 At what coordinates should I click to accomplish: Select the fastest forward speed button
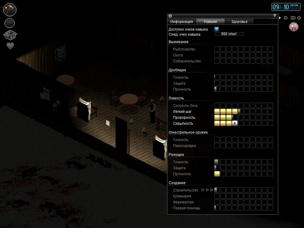coord(293,18)
